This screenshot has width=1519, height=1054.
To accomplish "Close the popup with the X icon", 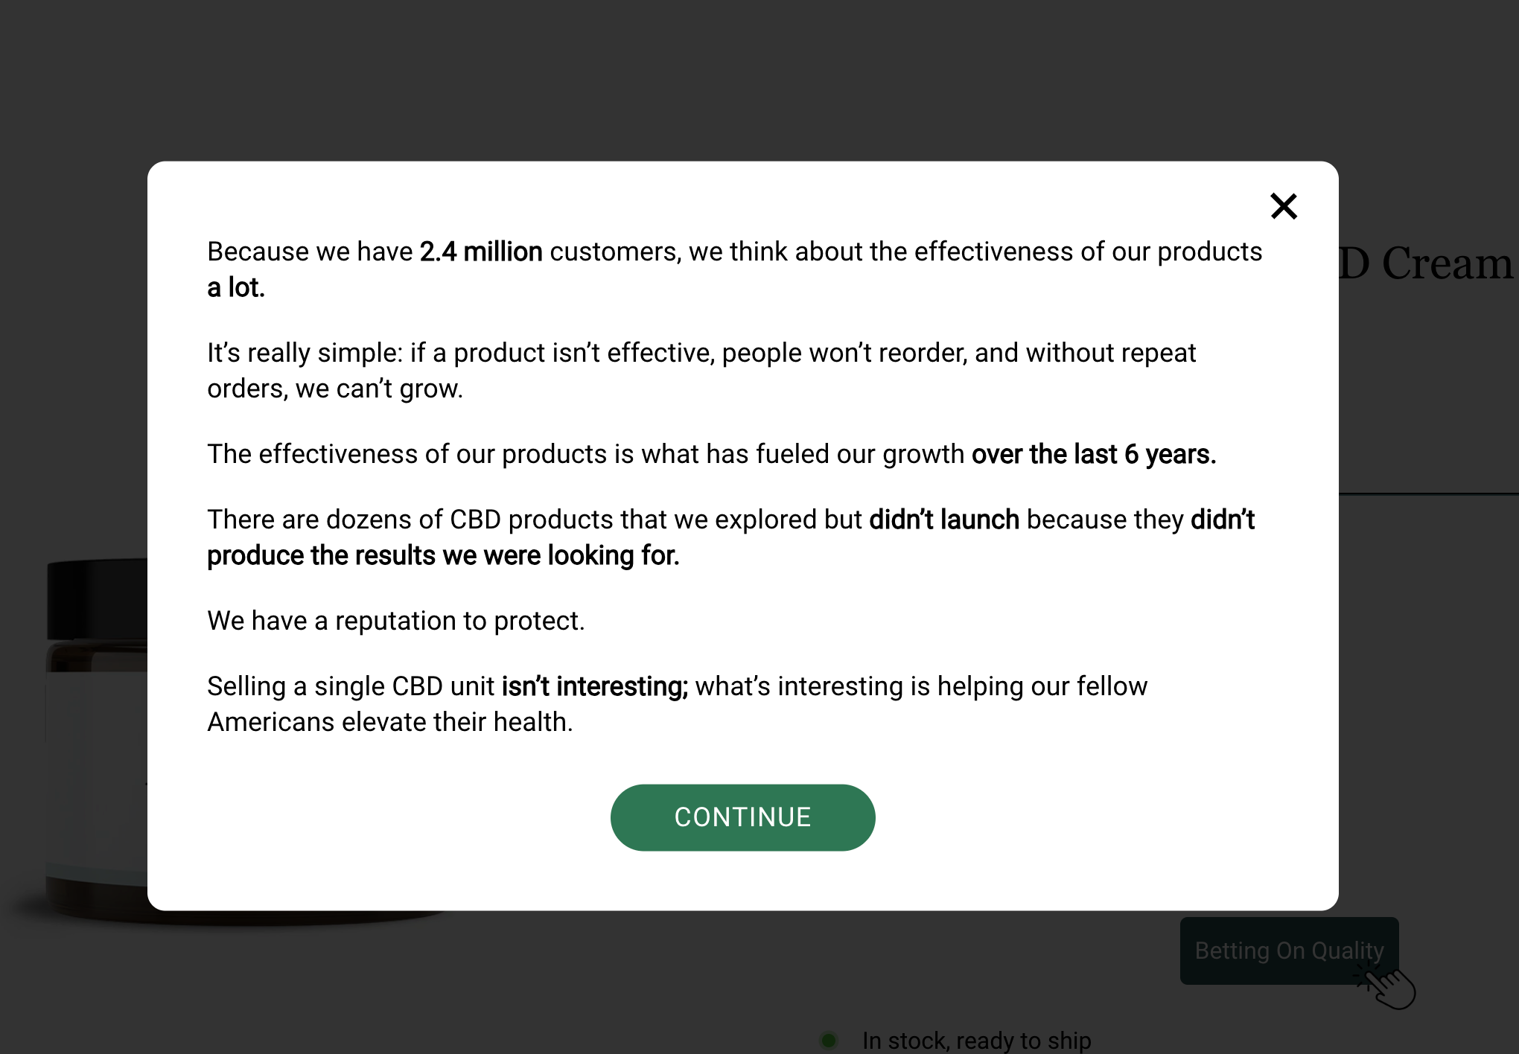I will pos(1283,206).
